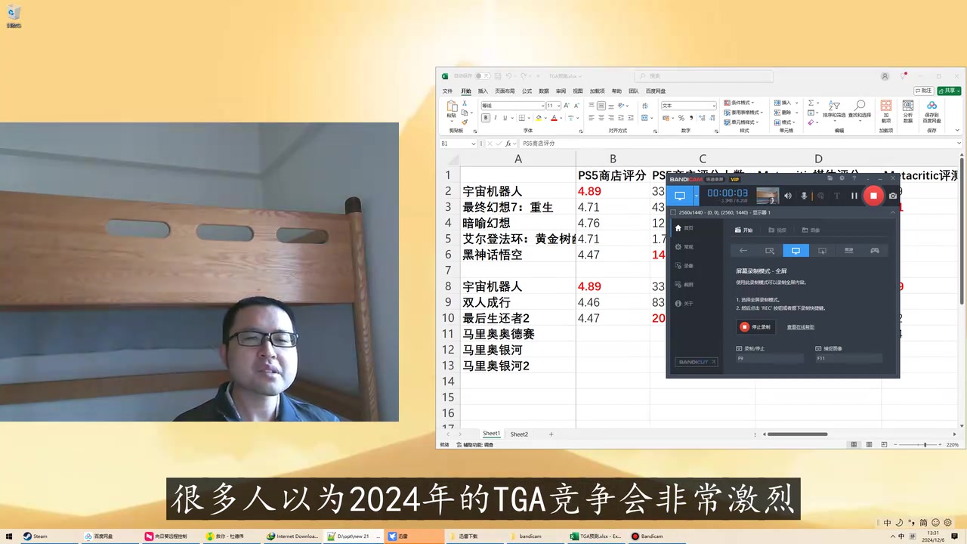Open the 插入 ribbon tab

click(x=483, y=91)
